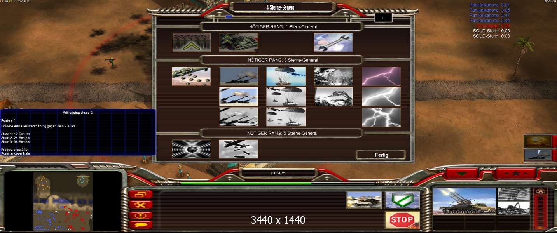
Task: Click the red crossed tools button
Action: click(140, 205)
